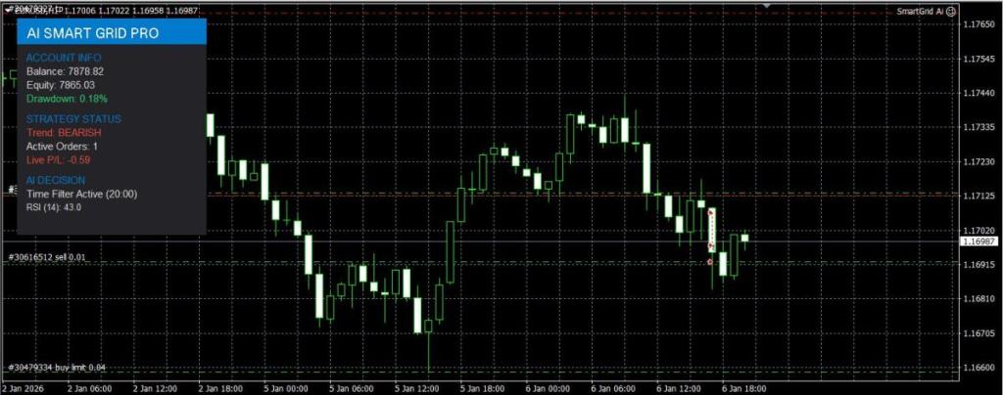Click the 1.16915 price scale label
This screenshot has height=395, width=1003.
(979, 264)
